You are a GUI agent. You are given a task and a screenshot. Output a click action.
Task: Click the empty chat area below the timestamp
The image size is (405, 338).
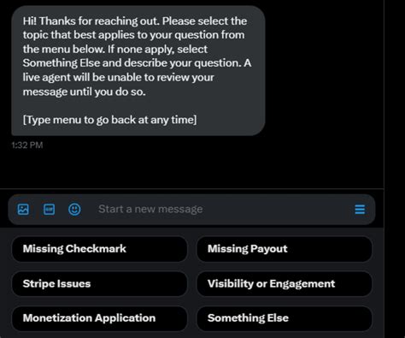coord(192,169)
